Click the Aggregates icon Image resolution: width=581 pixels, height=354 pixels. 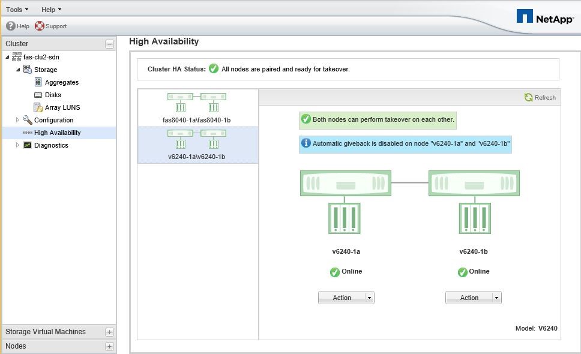(x=38, y=82)
